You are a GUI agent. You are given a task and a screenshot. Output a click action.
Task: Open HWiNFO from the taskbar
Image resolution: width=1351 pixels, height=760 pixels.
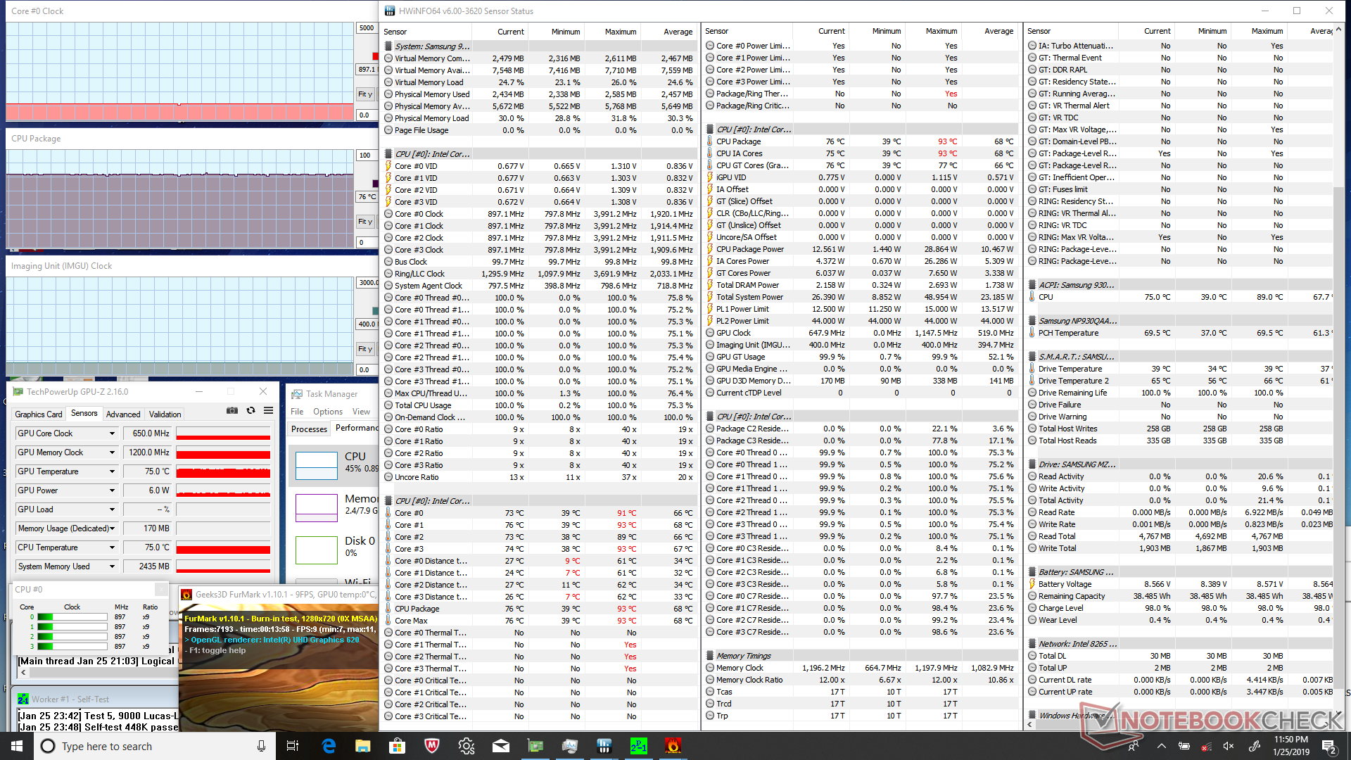pyautogui.click(x=604, y=746)
